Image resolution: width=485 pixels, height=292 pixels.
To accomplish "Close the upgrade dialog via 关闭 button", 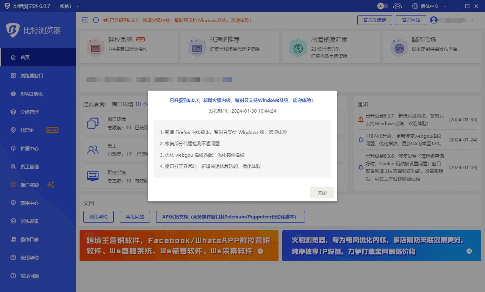I will [322, 193].
